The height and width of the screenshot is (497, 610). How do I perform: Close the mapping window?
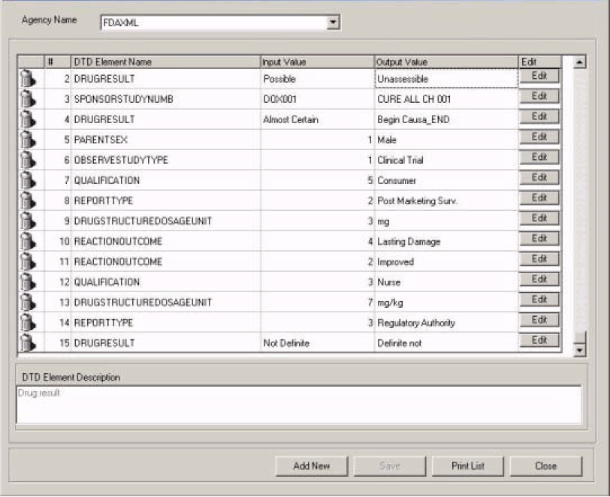coord(546,465)
